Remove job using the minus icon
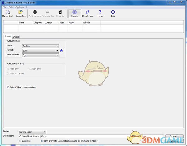This screenshot has width=187, height=146. [x=48, y=14]
